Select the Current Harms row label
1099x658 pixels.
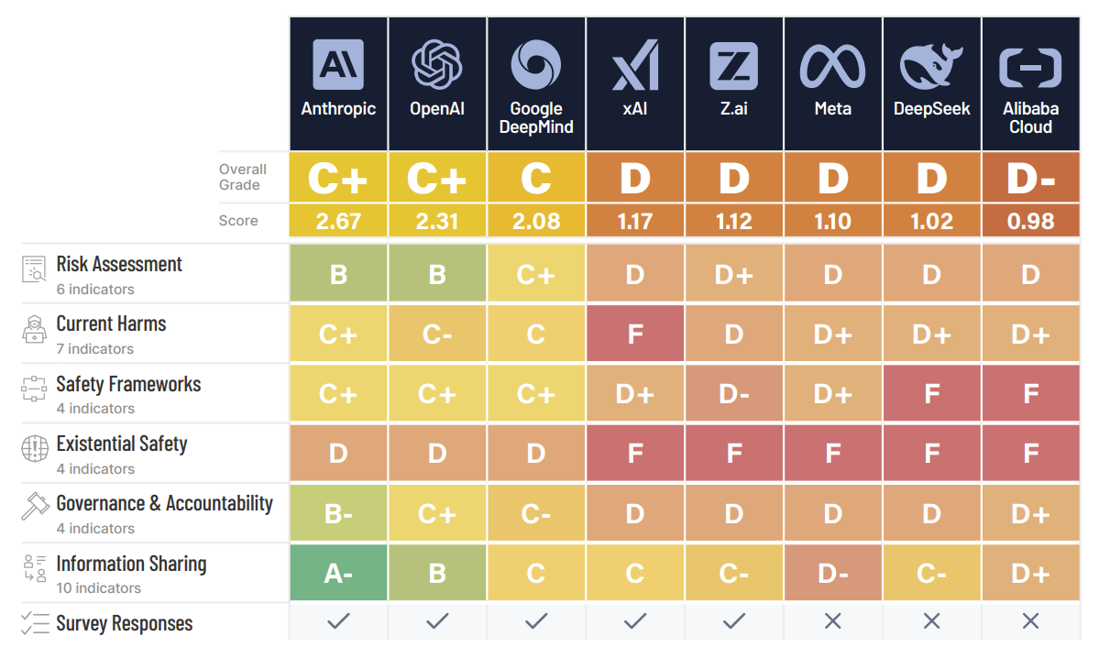(x=111, y=324)
